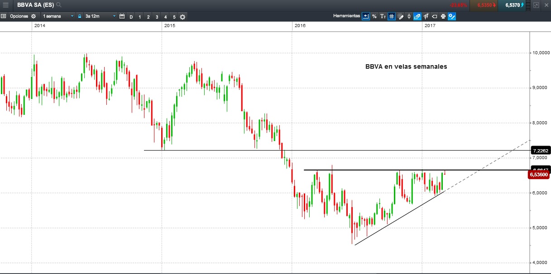
Task: Select preset number 1
Action: [x=139, y=17]
